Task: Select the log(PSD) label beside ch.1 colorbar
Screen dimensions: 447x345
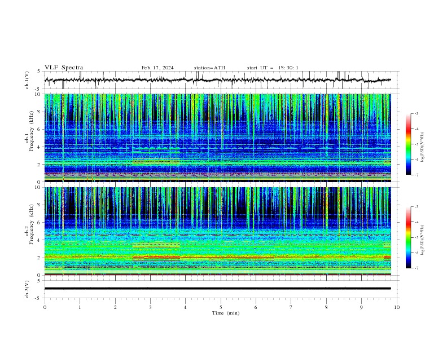Action: 422,147
